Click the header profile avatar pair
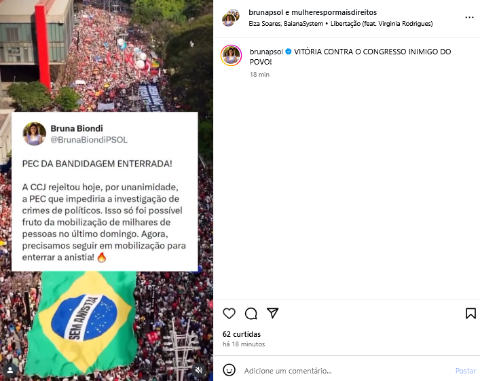The image size is (480, 381). coord(231,18)
